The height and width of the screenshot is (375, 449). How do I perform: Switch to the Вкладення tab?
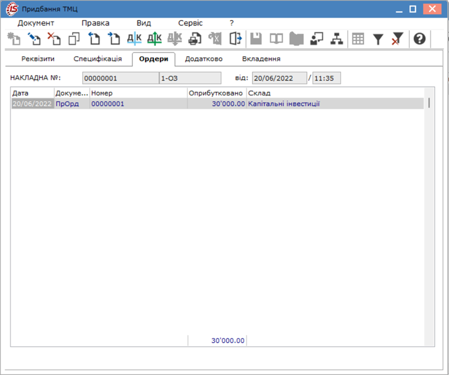coord(261,59)
